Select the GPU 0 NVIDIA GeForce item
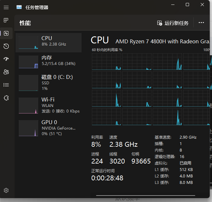This screenshot has height=202, width=212. click(x=49, y=128)
